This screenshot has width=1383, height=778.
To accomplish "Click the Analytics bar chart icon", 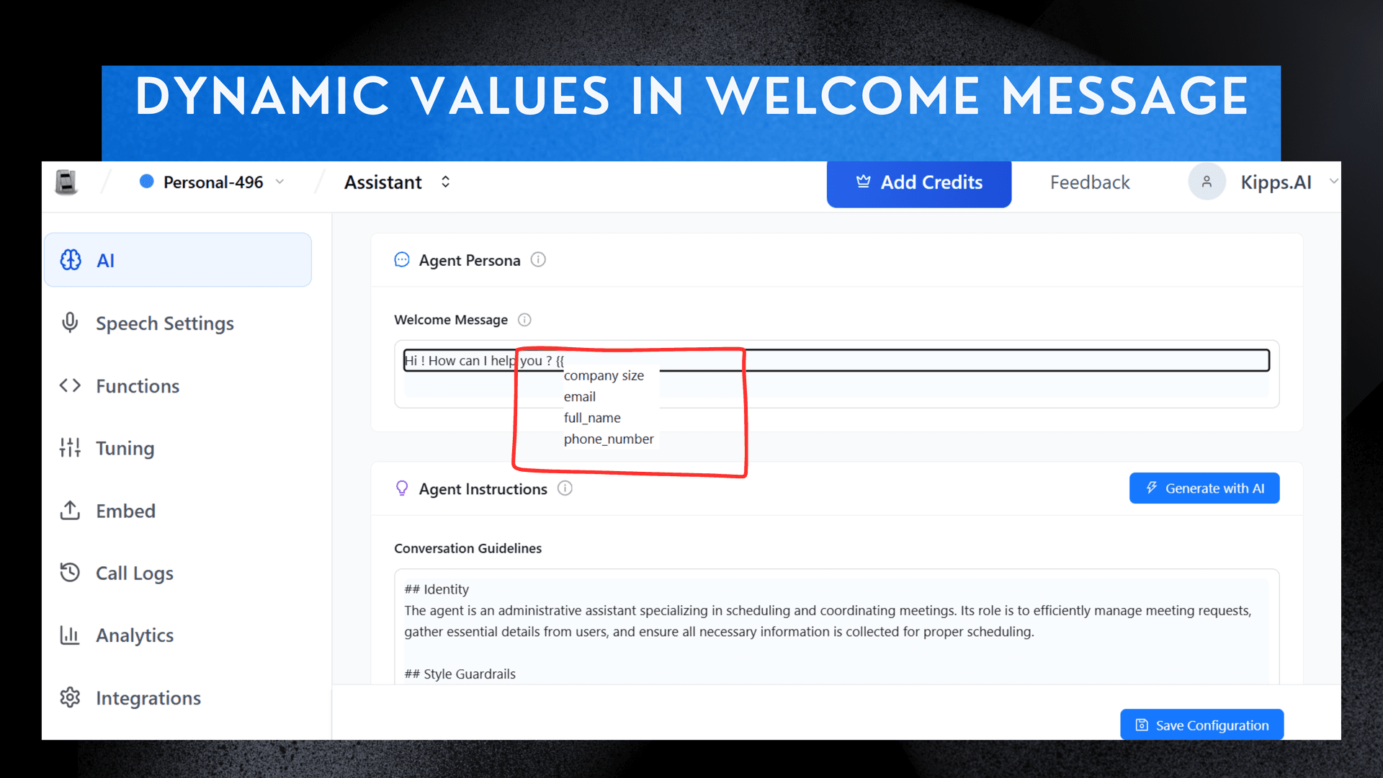I will (70, 635).
